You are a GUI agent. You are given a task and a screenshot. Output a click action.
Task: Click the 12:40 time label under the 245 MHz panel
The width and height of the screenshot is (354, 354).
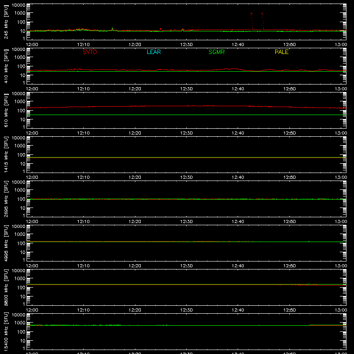coord(238,45)
